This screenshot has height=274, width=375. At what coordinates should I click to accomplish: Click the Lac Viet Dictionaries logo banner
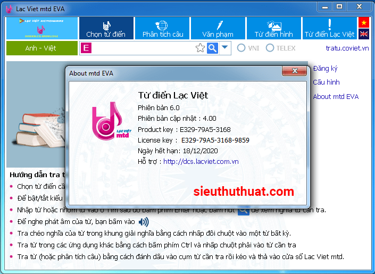pos(42,28)
